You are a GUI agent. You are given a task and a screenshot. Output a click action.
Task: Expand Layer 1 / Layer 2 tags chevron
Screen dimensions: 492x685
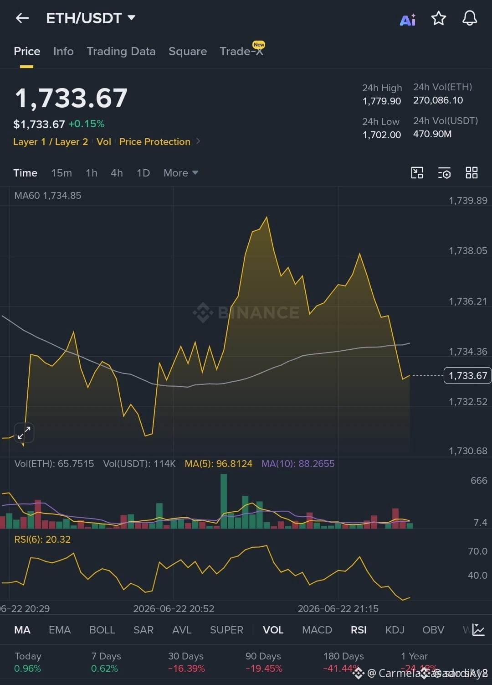pyautogui.click(x=198, y=141)
